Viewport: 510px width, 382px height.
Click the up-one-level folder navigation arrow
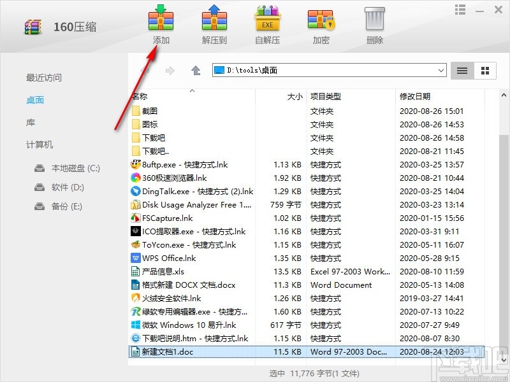pos(194,70)
